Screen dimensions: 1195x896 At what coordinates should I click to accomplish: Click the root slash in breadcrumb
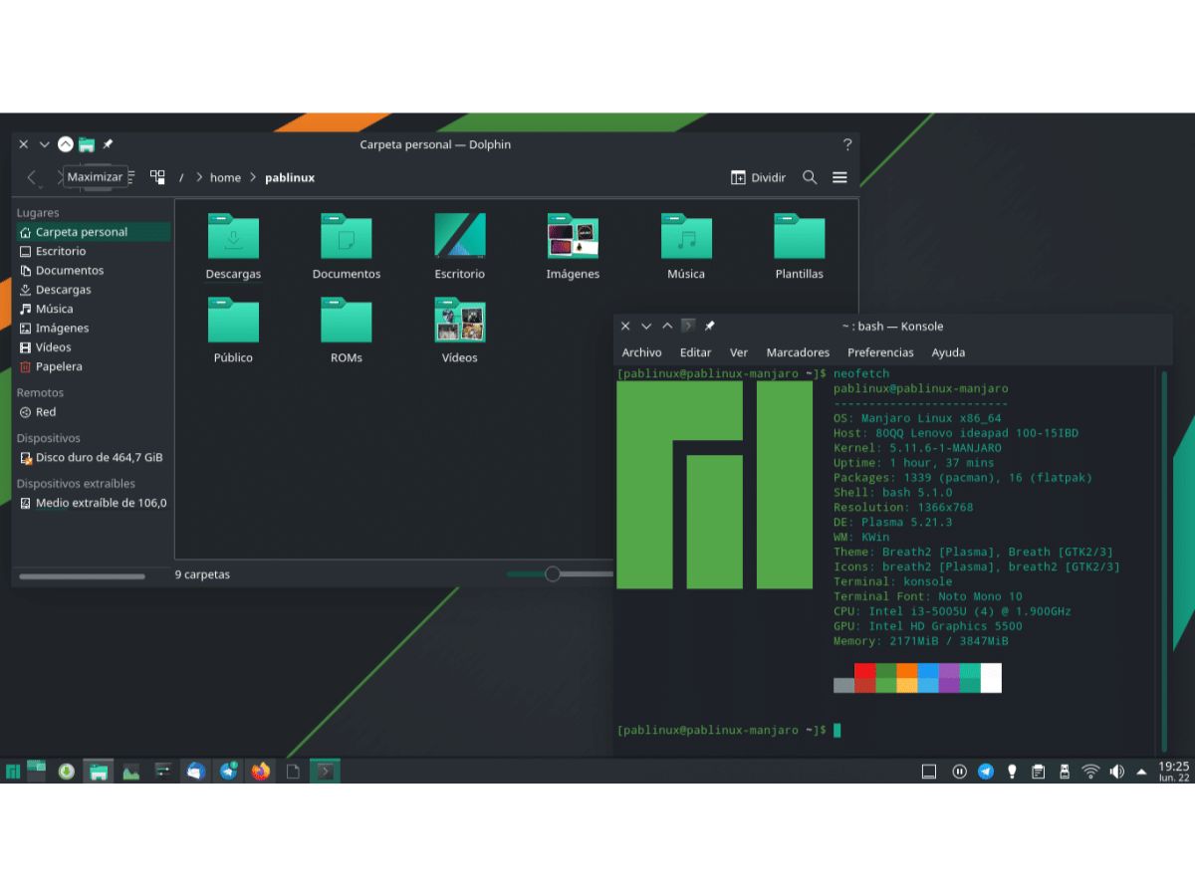coord(181,177)
